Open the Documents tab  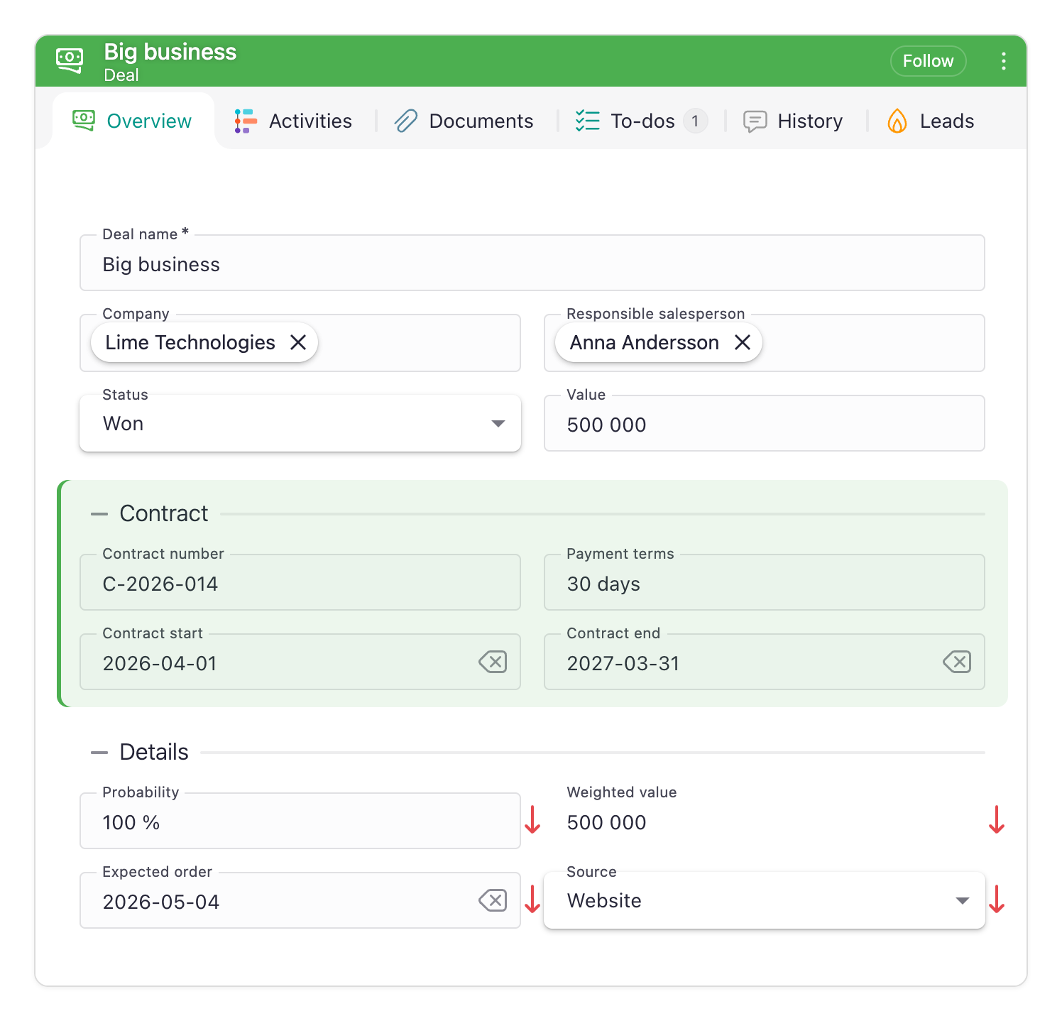(464, 121)
